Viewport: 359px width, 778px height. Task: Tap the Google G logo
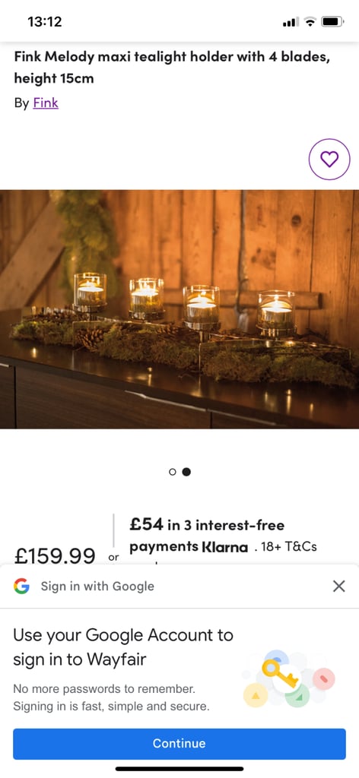21,586
